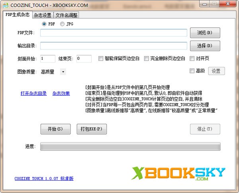Viewport: 239px width, 193px height.
Task: Click the 结束页 page number field
Action: (x=84, y=58)
